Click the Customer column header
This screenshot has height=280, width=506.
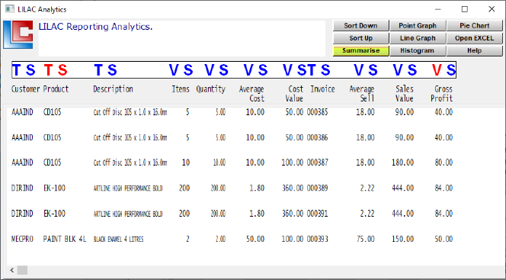25,89
